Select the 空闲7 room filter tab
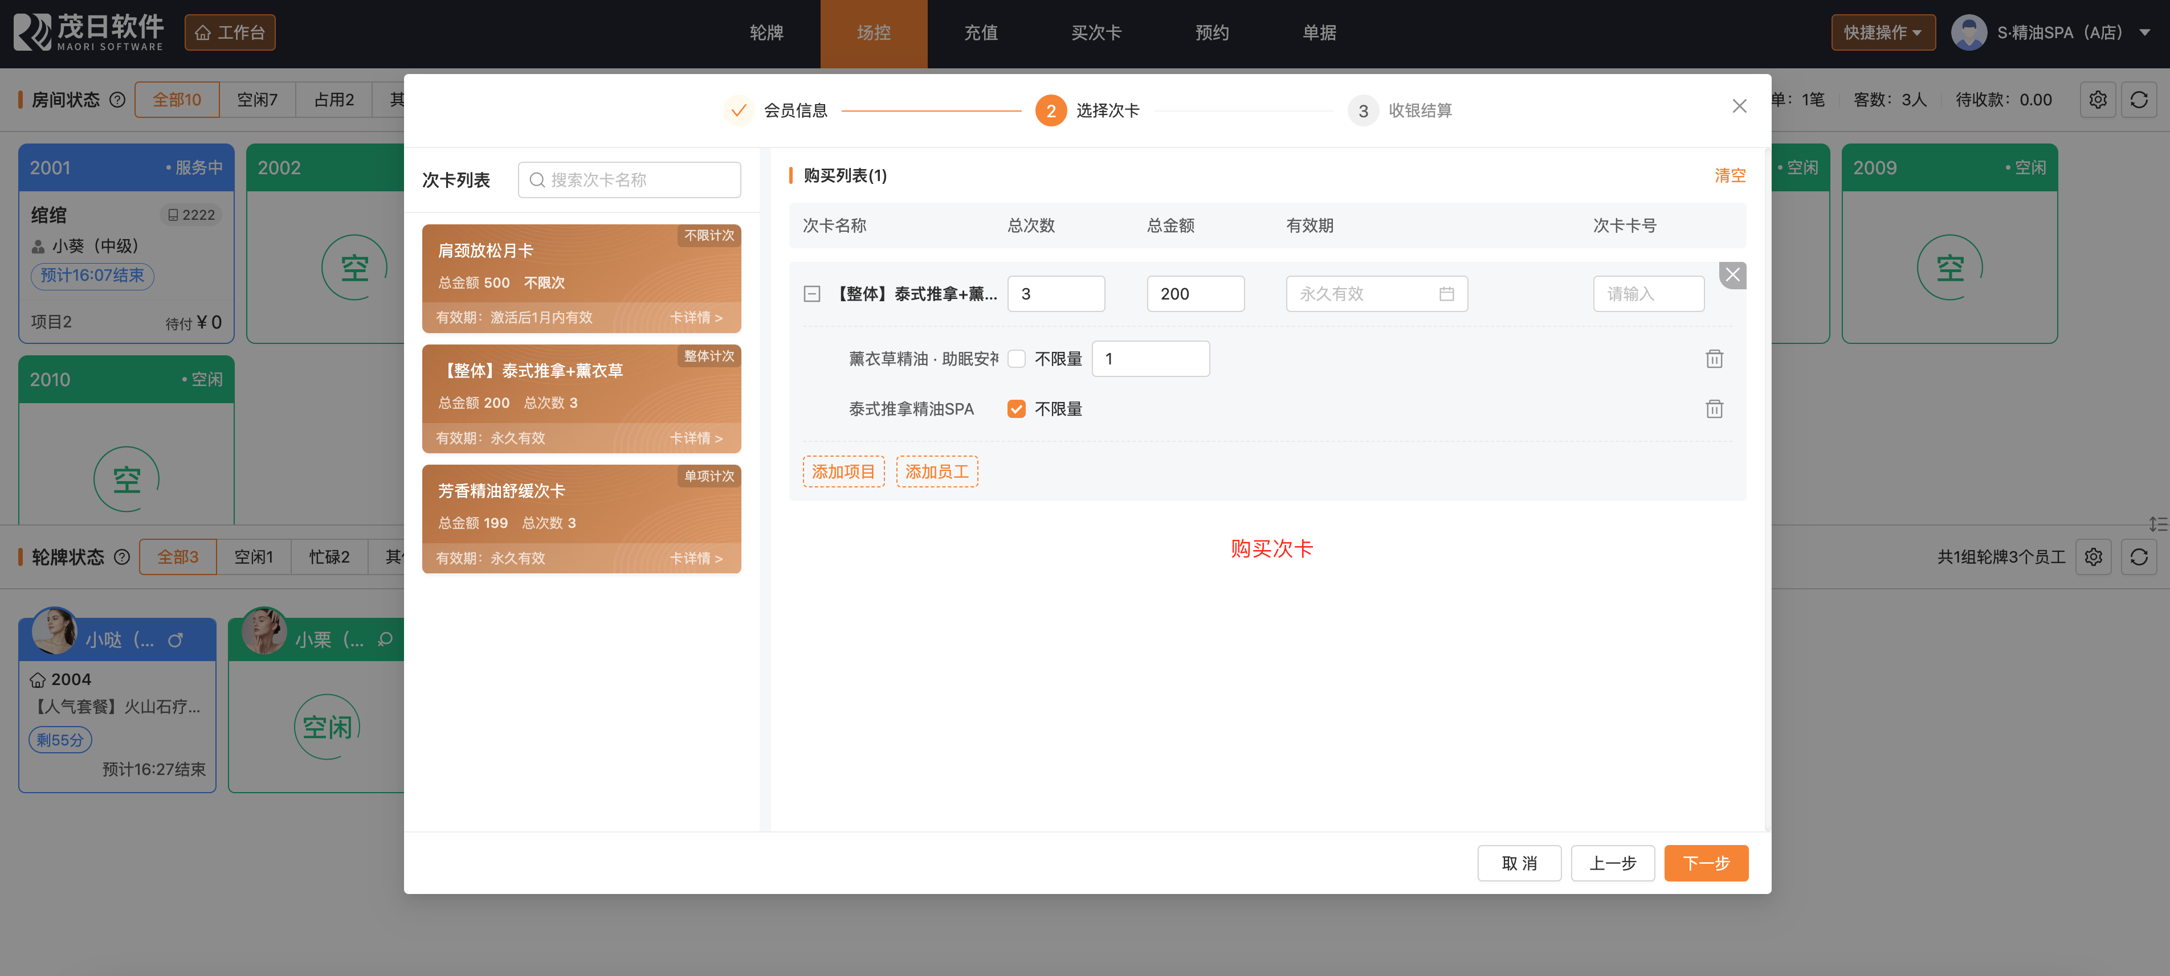 [x=257, y=100]
